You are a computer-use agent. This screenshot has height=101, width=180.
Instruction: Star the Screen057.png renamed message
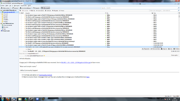[x=21, y=17]
